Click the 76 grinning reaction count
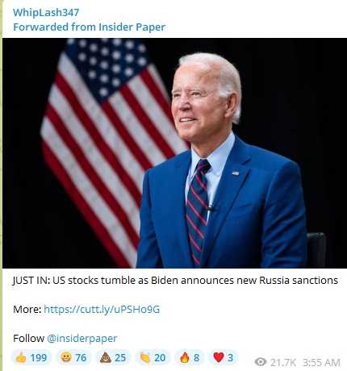Viewport: 347px width, 371px height. pyautogui.click(x=81, y=358)
